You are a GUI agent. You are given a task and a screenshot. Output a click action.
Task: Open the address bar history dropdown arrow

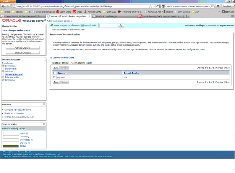tap(154, 6)
